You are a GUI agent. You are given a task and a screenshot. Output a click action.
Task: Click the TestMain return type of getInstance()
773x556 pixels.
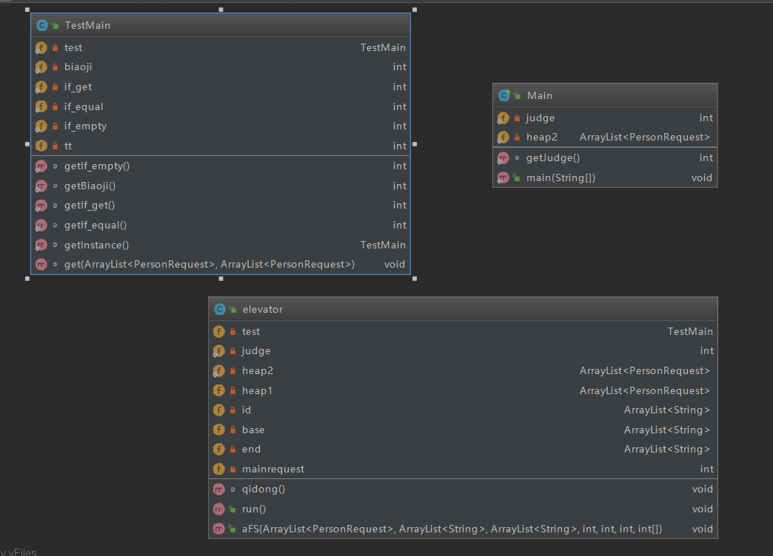[383, 245]
